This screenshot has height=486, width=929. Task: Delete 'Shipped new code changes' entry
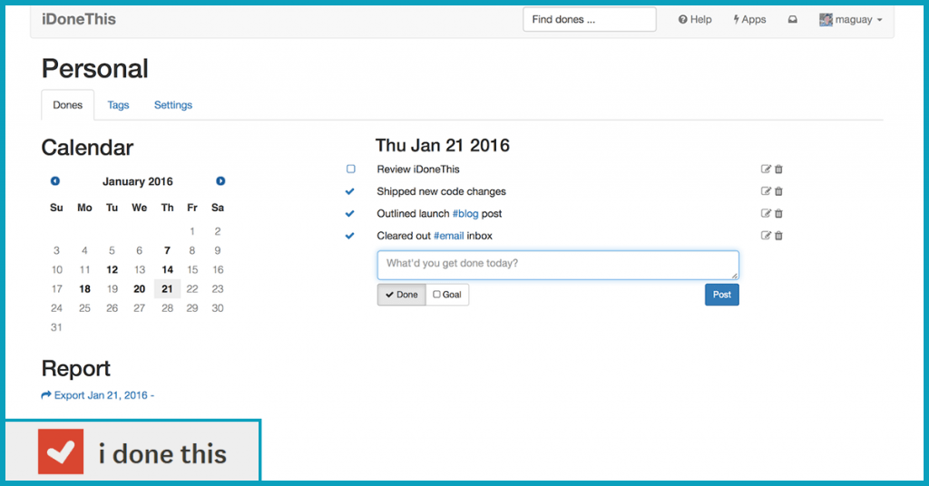click(778, 191)
